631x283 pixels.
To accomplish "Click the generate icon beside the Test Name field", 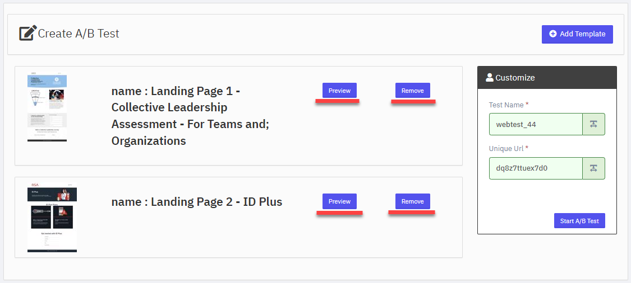I will (593, 124).
